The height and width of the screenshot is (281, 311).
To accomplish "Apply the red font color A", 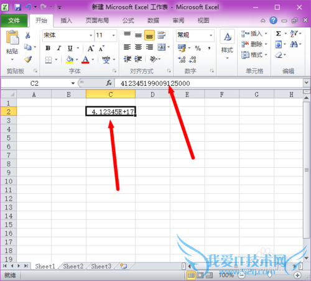I will 85,60.
